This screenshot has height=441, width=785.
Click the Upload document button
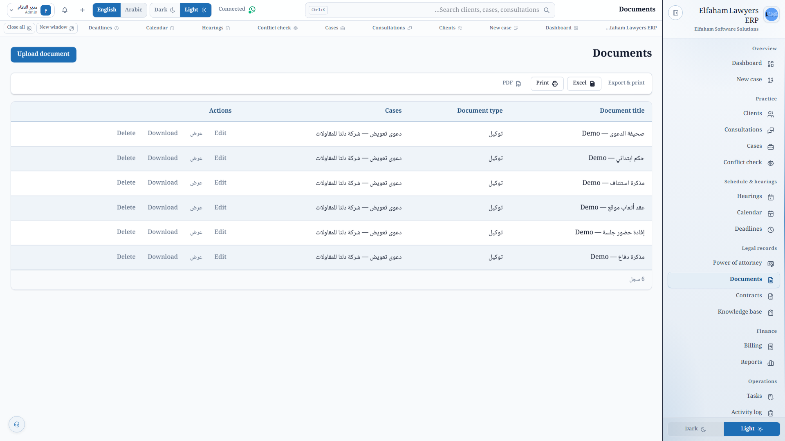pos(43,54)
